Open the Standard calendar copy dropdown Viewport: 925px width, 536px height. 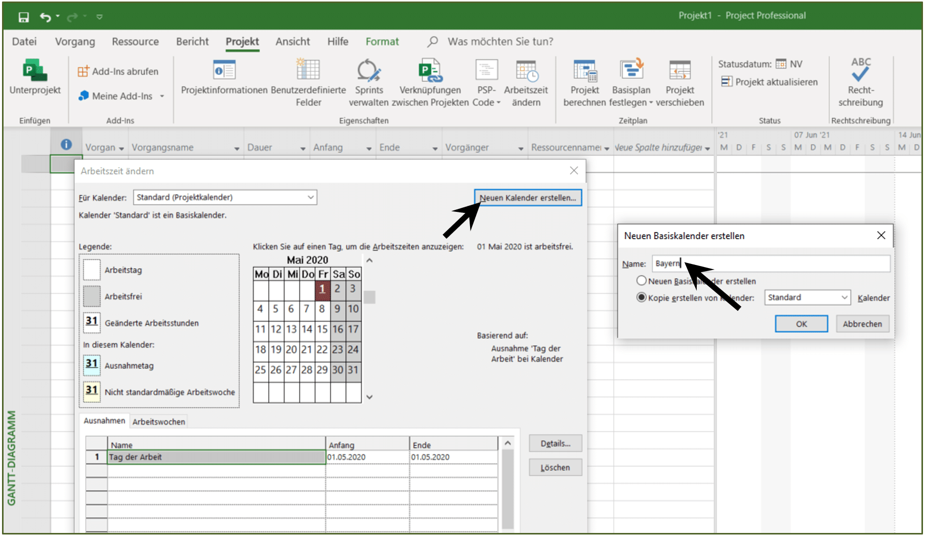807,297
